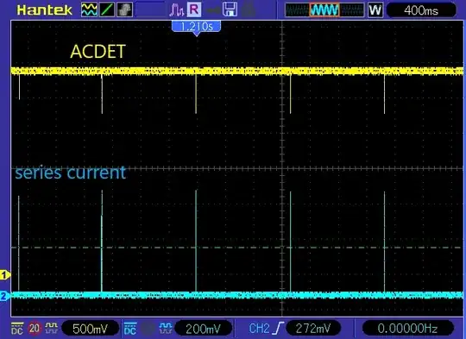Click the 200mV channel 2 scale

[x=204, y=329]
